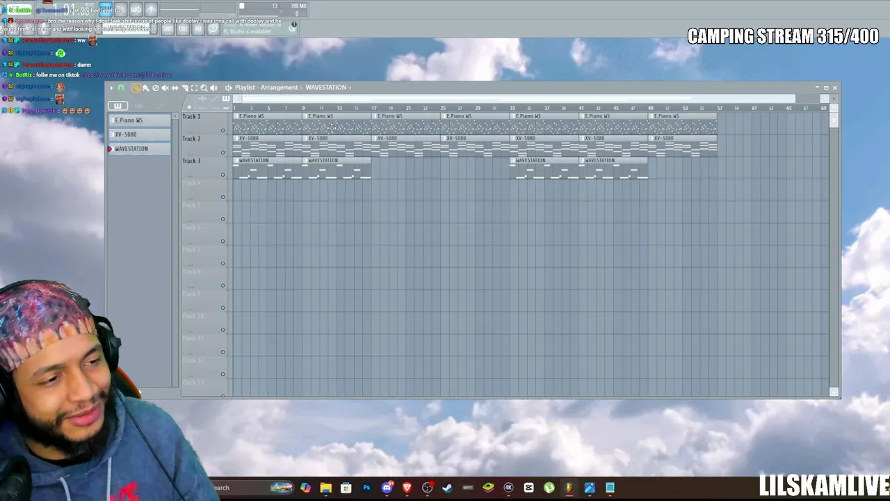890x501 pixels.
Task: Open Steam from the taskbar
Action: tap(448, 488)
